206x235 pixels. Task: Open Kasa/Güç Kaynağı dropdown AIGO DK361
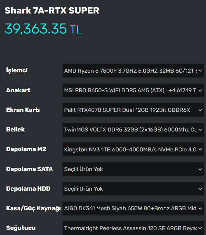[133, 208]
